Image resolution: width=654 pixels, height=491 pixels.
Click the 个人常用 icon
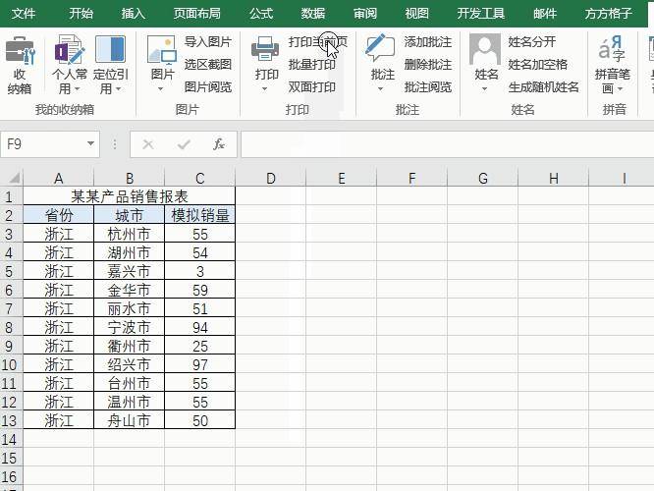70,50
